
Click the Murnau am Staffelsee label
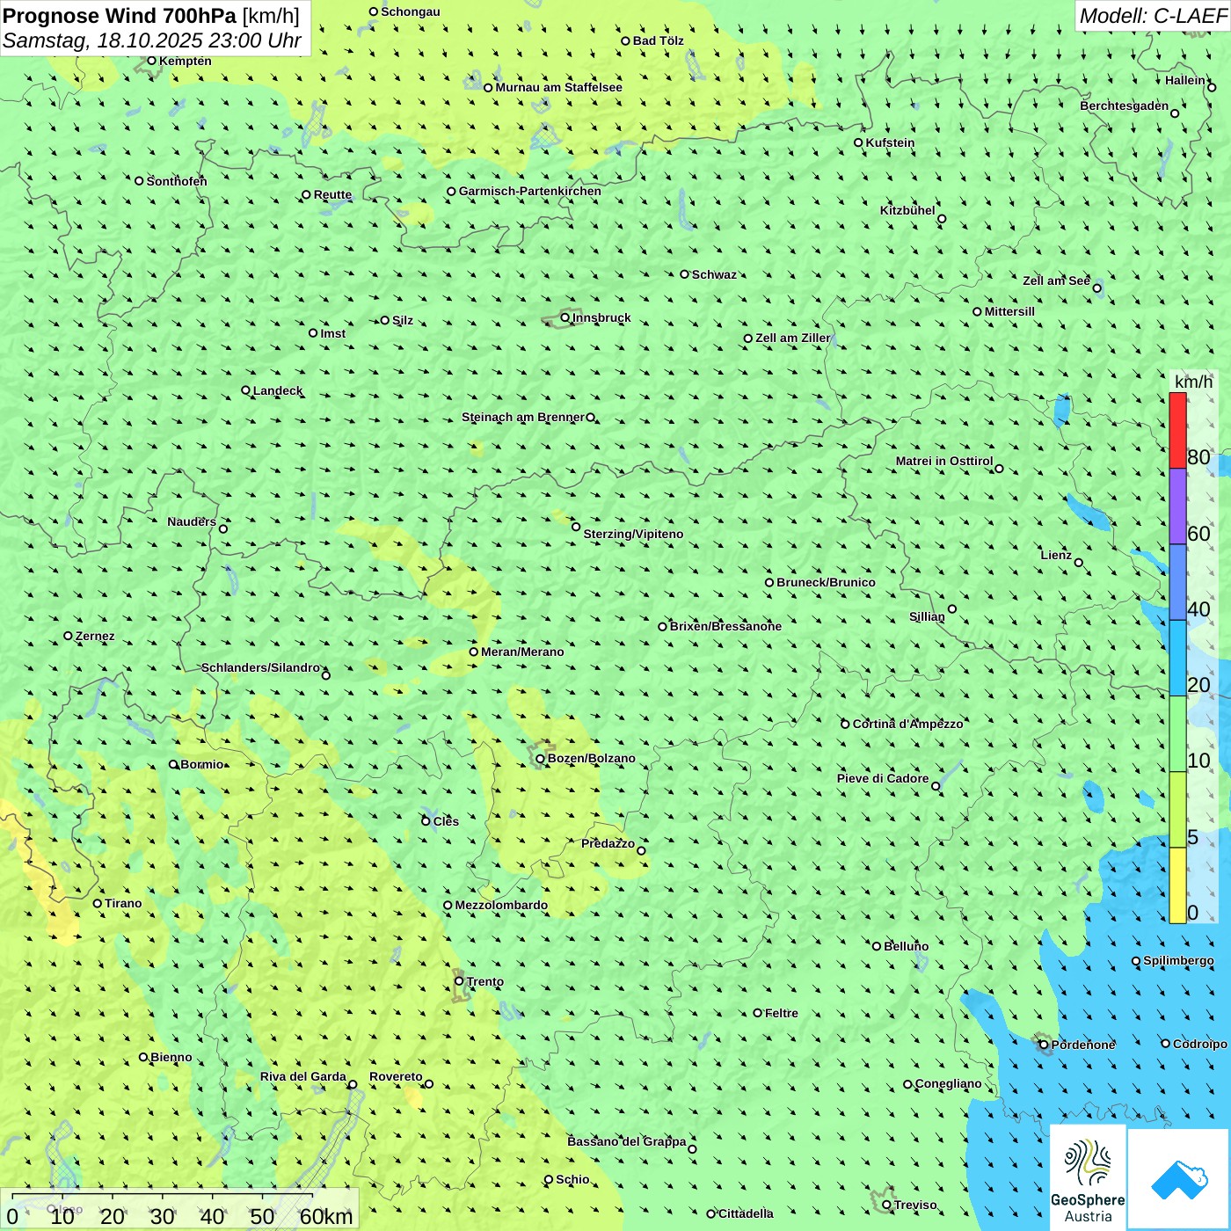tap(558, 87)
